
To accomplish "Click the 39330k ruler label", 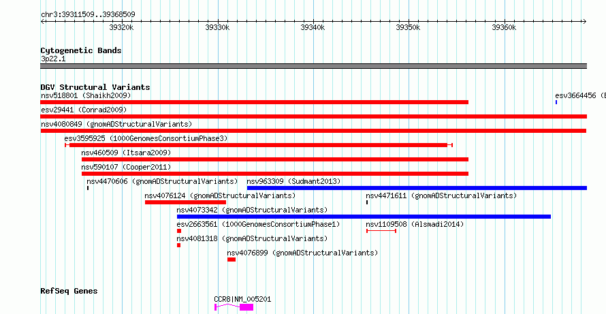I will [x=218, y=27].
